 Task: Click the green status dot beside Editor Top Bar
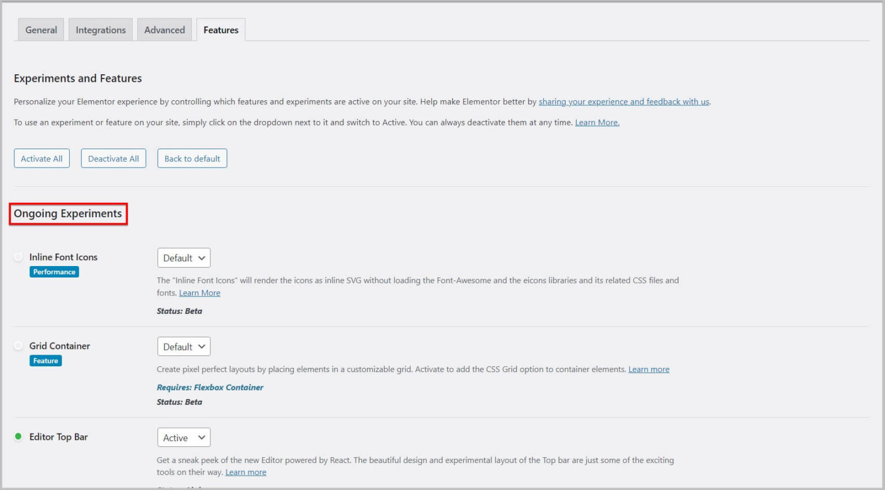[18, 436]
